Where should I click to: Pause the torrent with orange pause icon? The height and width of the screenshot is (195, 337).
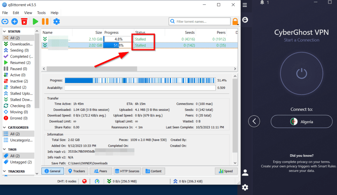tap(45, 21)
